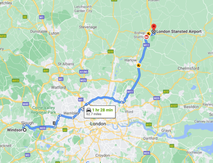This screenshot has height=163, width=213.
Task: Open the 1 hr 28 min route popup
Action: point(100,112)
